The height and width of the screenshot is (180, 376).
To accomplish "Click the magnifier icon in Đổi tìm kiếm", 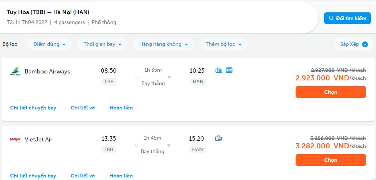I will pyautogui.click(x=331, y=18).
